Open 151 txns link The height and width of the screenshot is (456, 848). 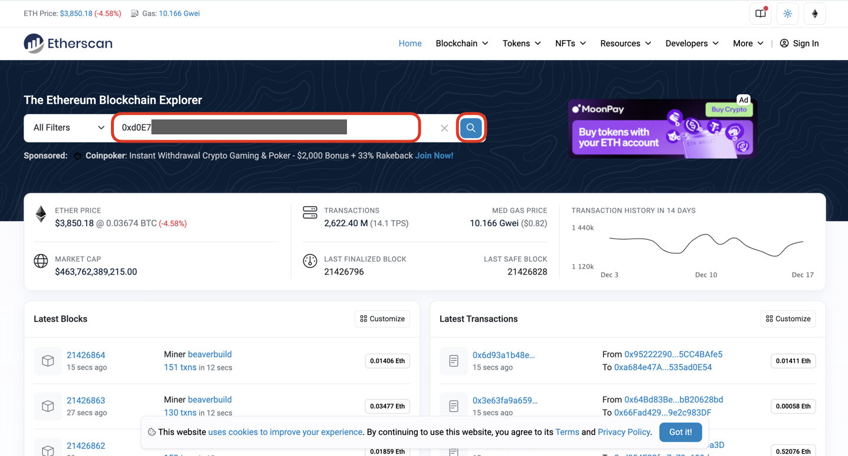click(180, 367)
